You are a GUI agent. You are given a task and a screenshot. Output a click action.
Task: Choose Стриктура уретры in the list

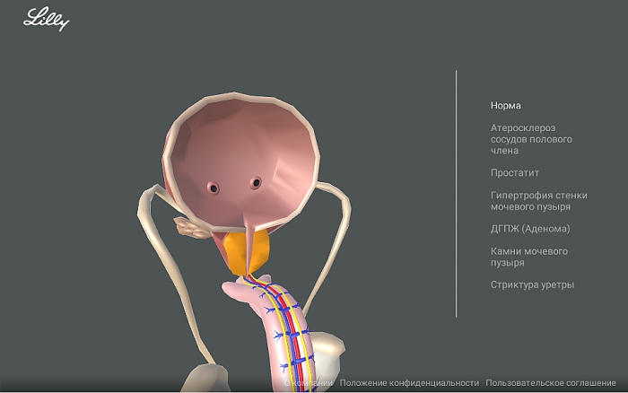click(x=532, y=284)
